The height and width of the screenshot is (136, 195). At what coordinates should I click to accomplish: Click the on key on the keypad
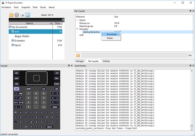point(57,73)
